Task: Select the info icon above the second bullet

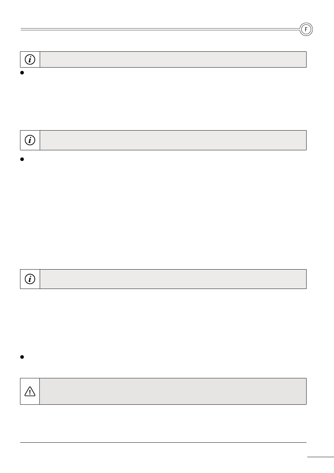Action: (30, 140)
